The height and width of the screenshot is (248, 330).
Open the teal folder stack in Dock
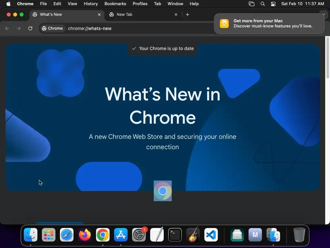click(x=237, y=235)
